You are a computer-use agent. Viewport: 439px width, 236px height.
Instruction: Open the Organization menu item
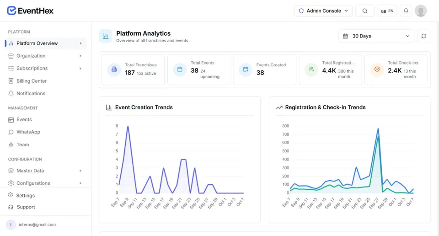coord(46,56)
